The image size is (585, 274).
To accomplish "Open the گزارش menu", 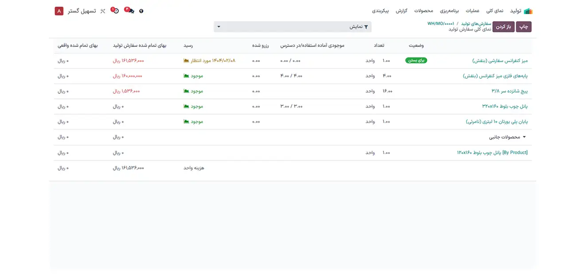I will [x=402, y=11].
